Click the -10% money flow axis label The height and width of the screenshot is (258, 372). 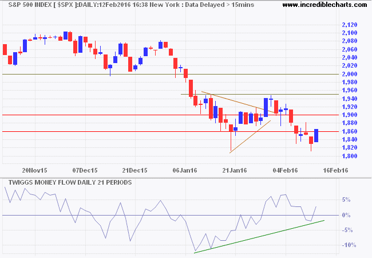[x=349, y=245]
